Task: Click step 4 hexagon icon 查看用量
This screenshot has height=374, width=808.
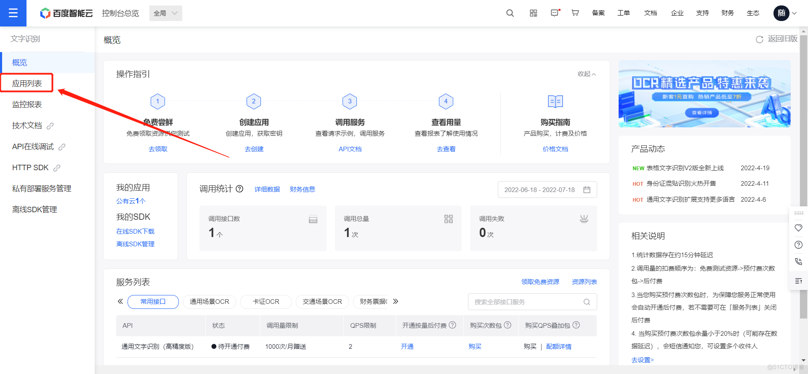Action: (x=446, y=101)
